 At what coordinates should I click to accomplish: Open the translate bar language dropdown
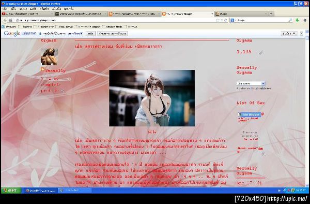point(75,34)
